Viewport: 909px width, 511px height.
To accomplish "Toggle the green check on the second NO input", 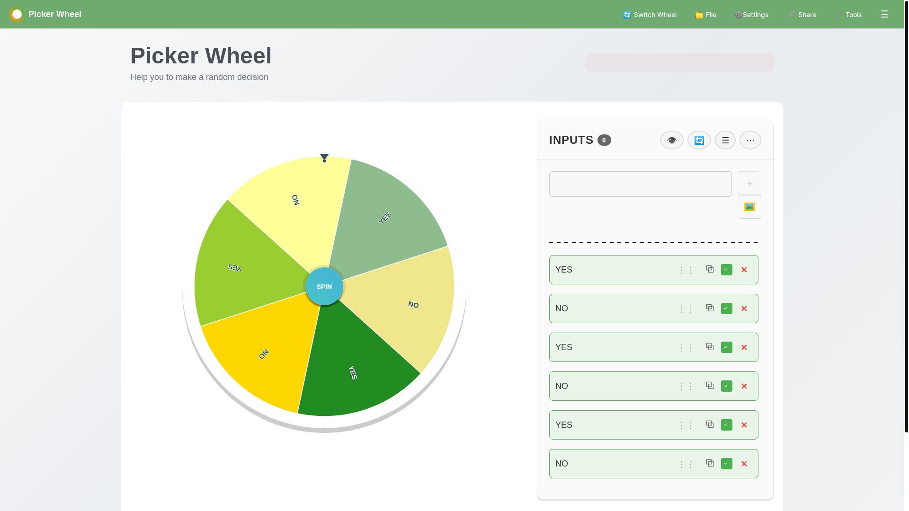I will click(727, 386).
